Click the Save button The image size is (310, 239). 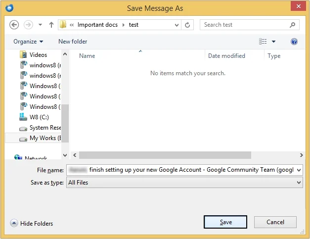pos(225,222)
